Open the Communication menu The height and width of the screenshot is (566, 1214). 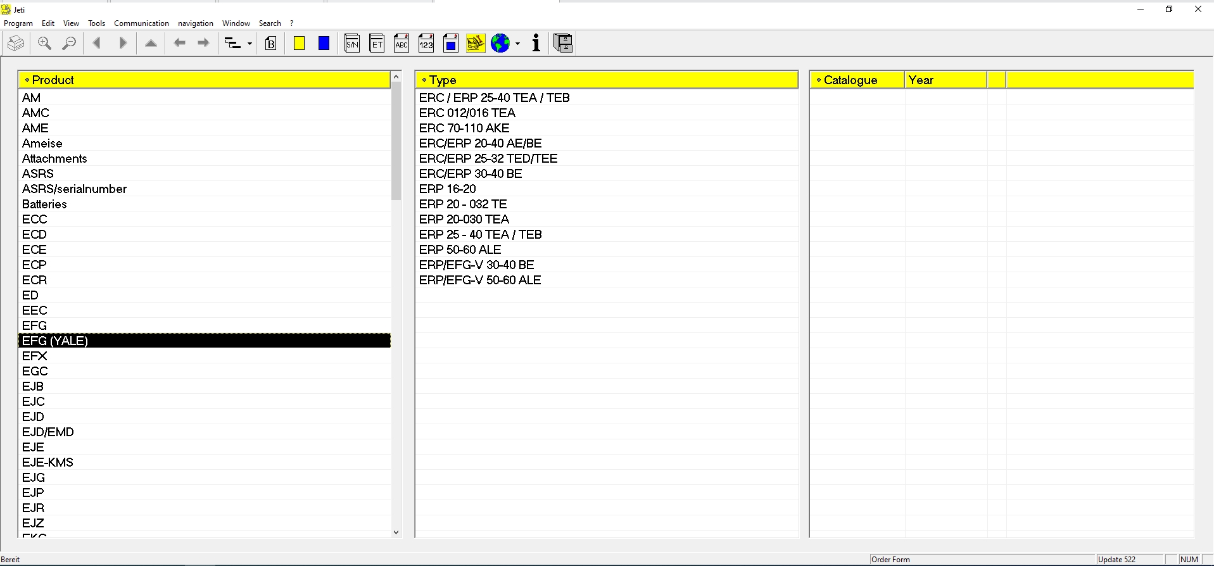pos(141,23)
